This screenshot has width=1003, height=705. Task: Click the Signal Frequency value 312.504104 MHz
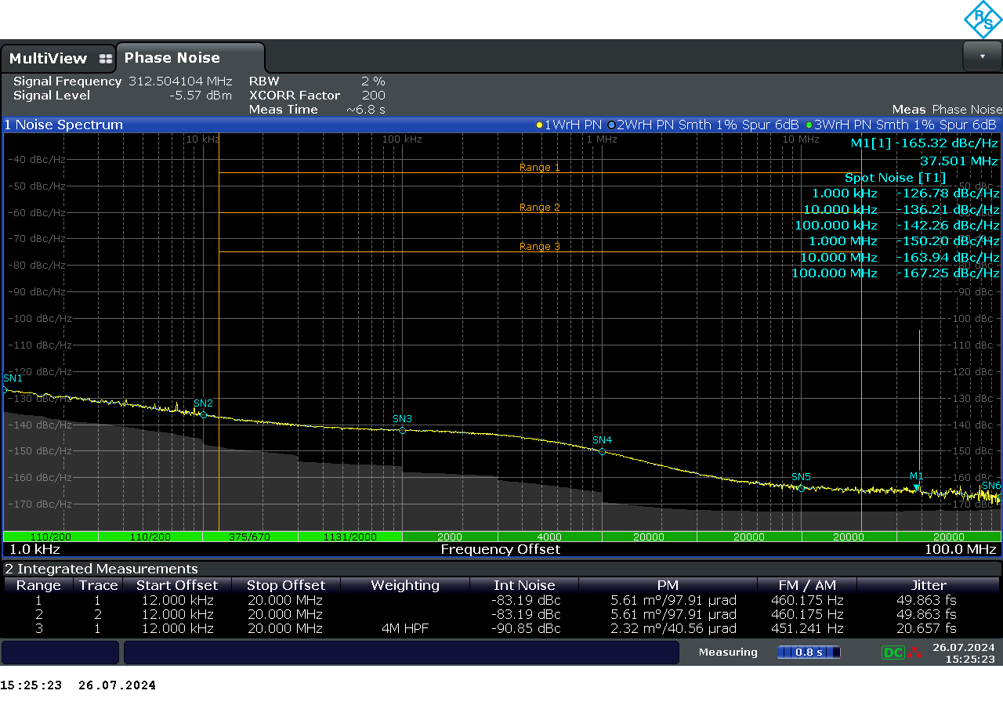pos(180,81)
